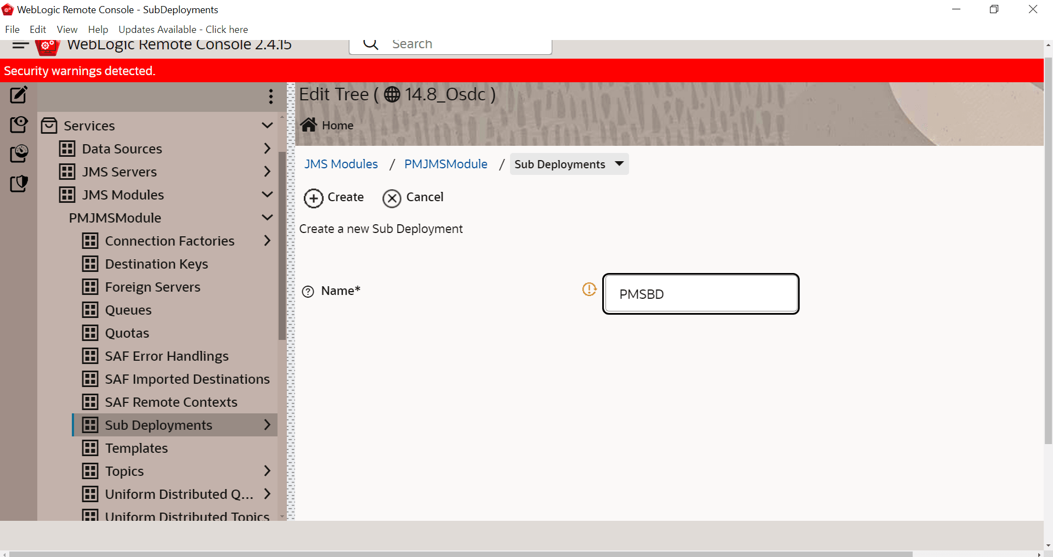The image size is (1053, 557).
Task: Select SAF Imported Destinations in the tree
Action: pyautogui.click(x=188, y=379)
